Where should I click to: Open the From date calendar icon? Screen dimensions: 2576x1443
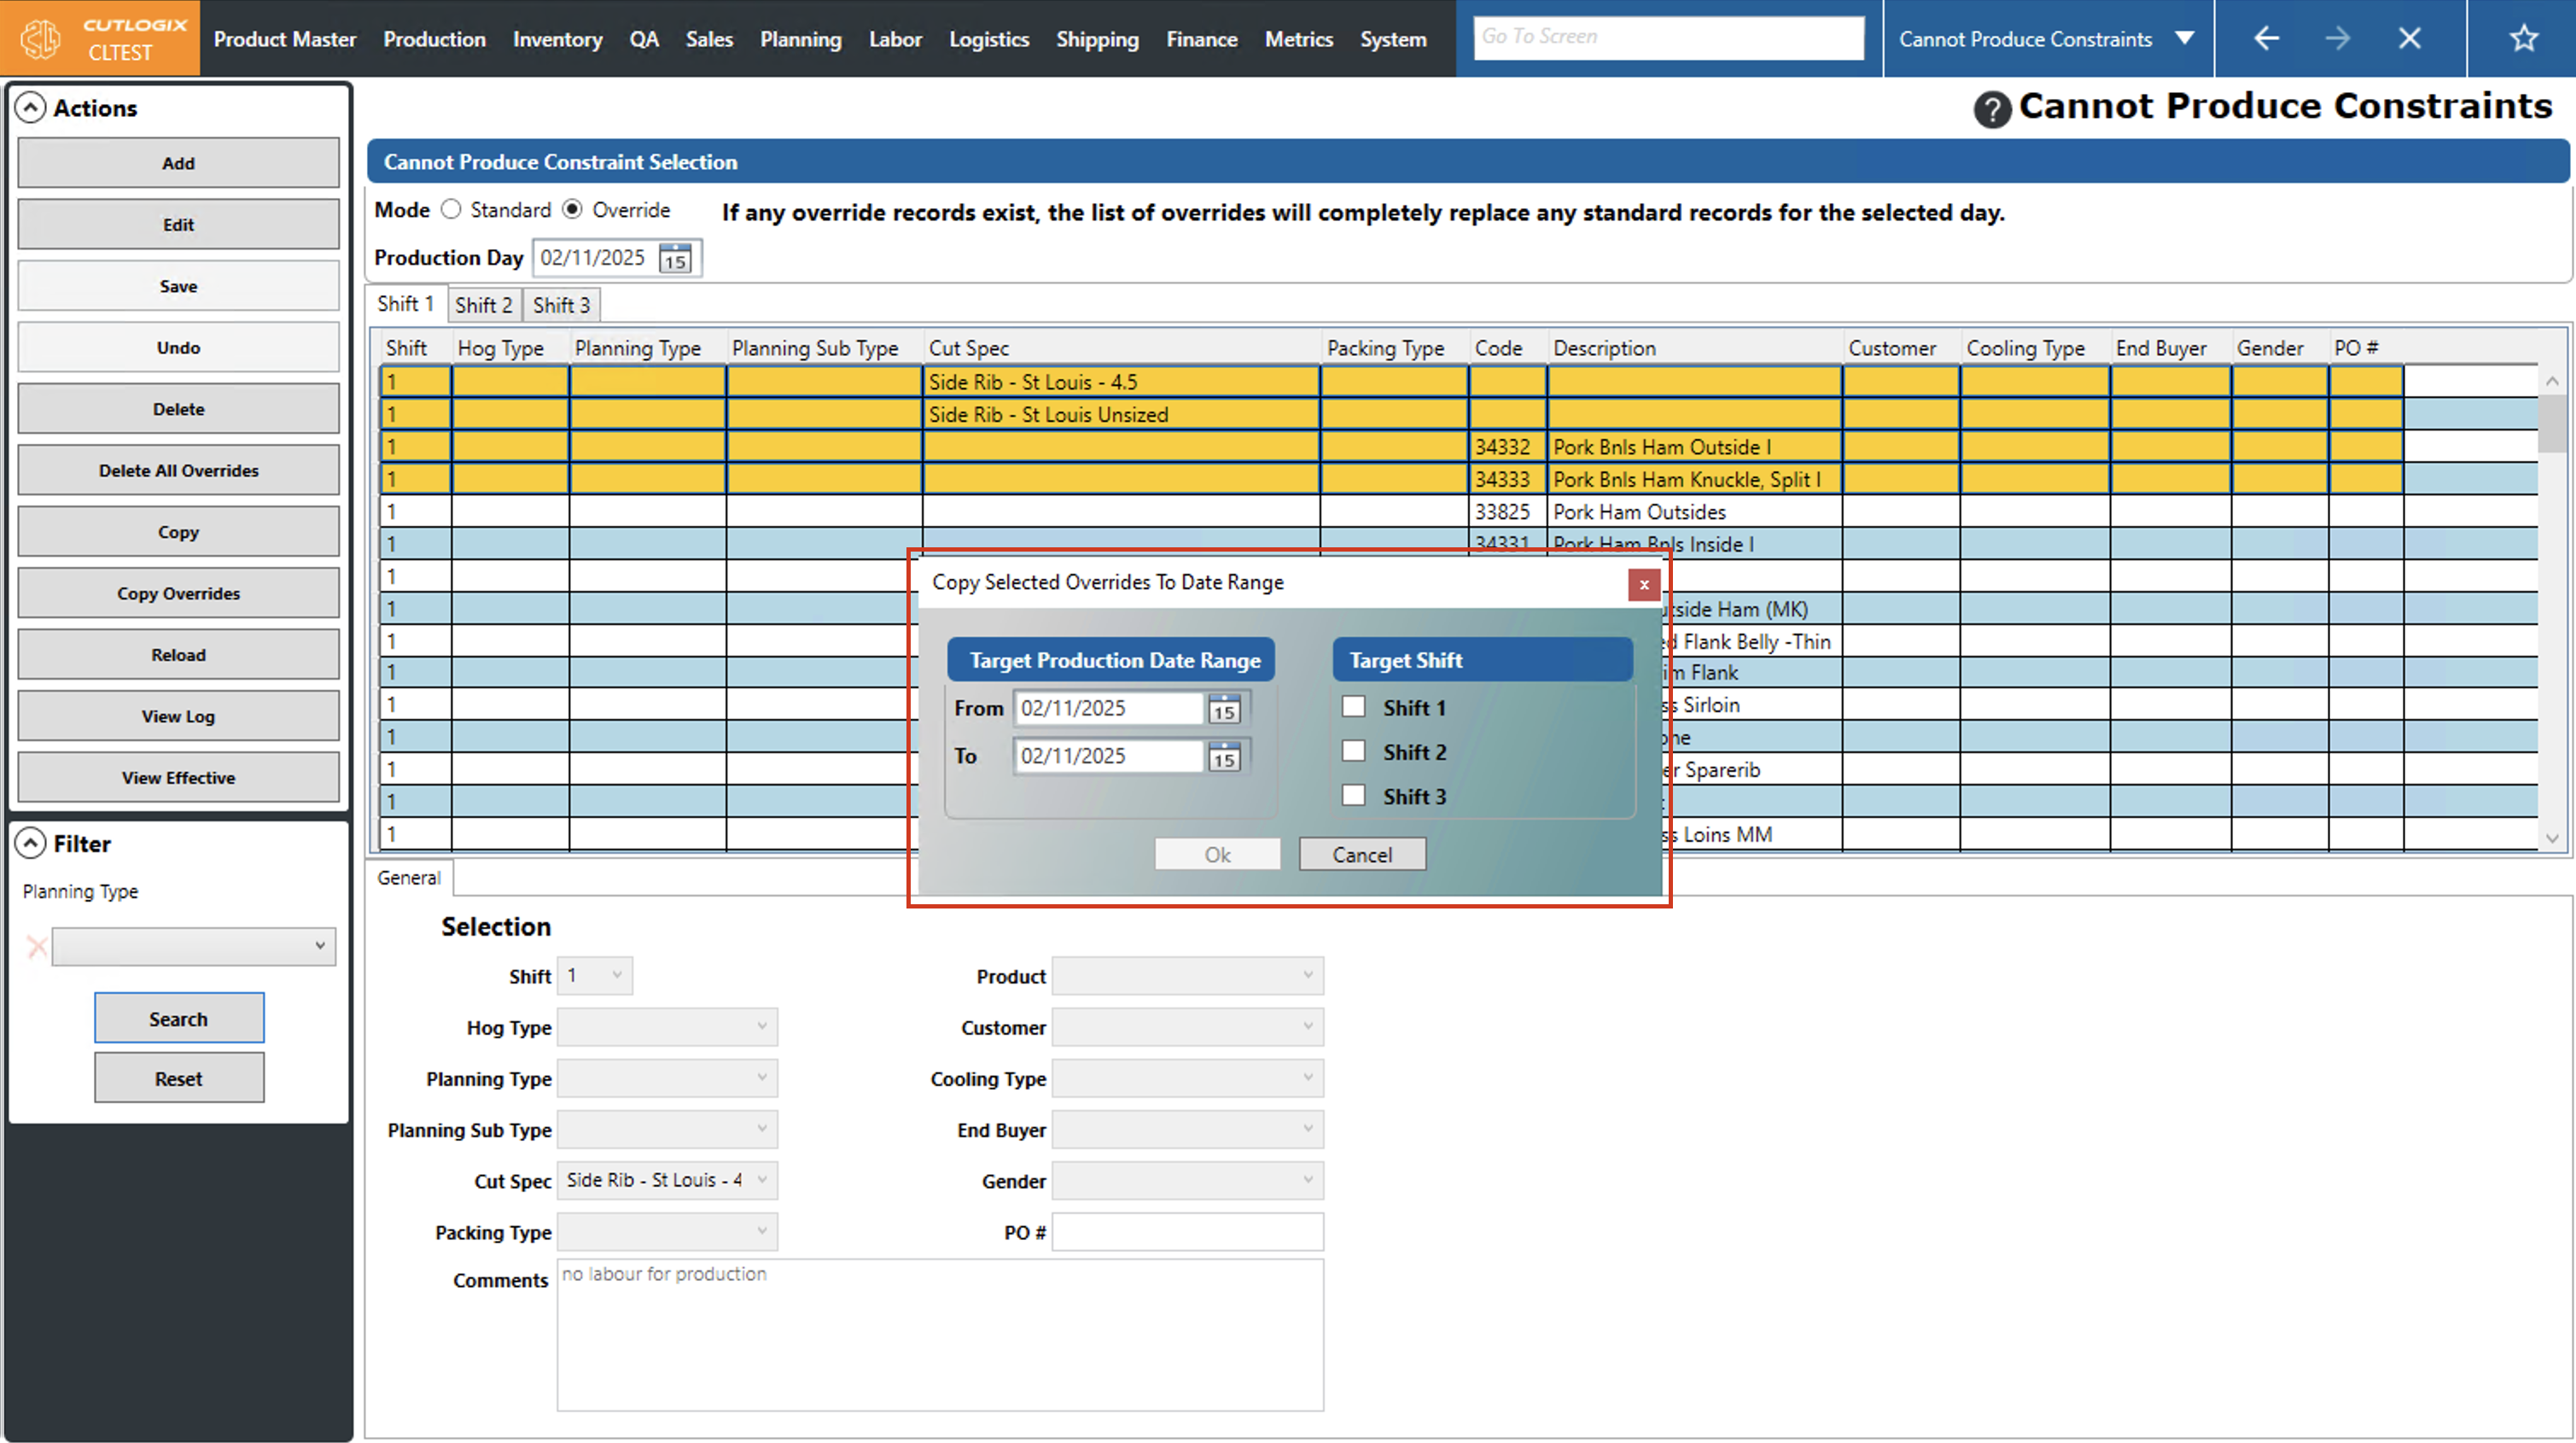[x=1224, y=710]
